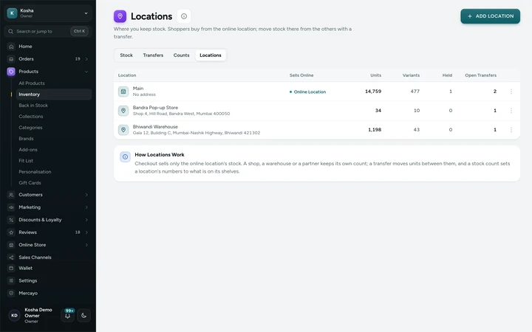Click the Variants column header
The image size is (532, 332).
click(411, 75)
